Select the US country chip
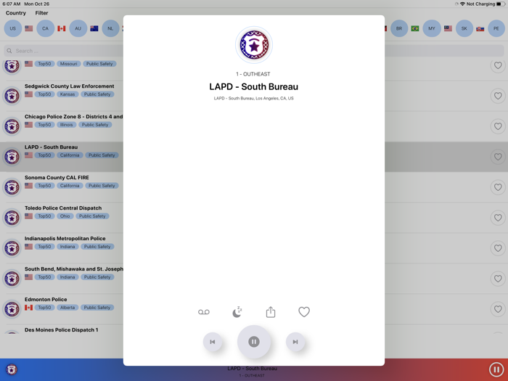Screen dimensions: 508x381 click(12, 28)
